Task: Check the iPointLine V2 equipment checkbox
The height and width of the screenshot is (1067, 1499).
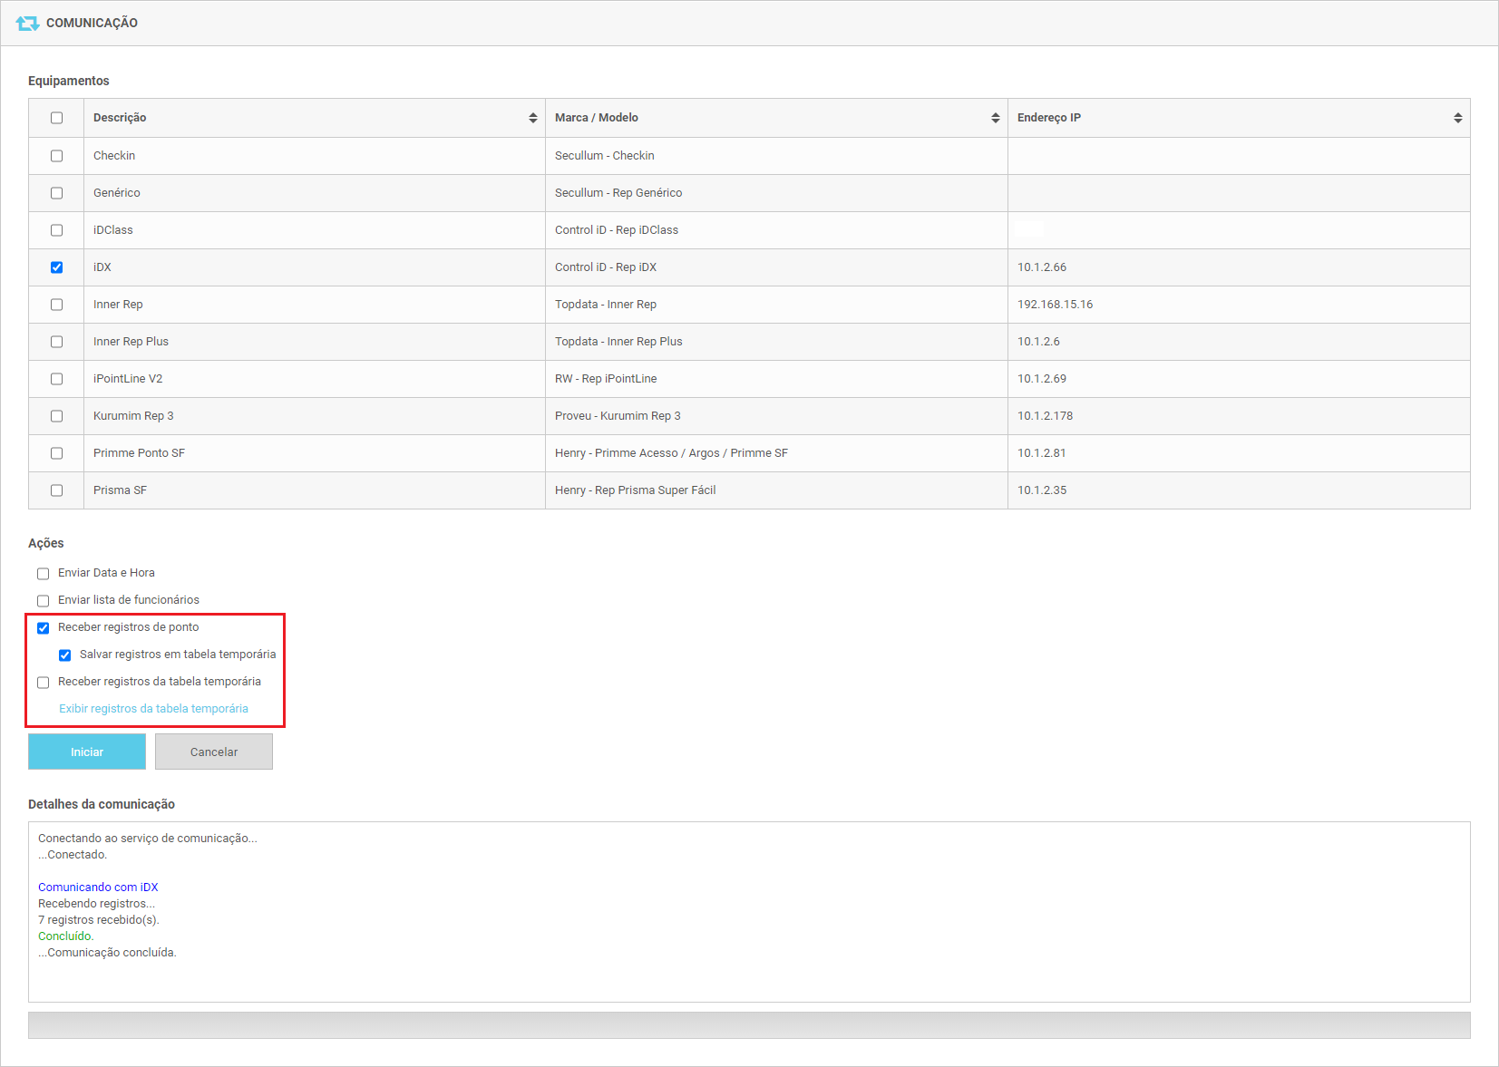Action: tap(56, 379)
